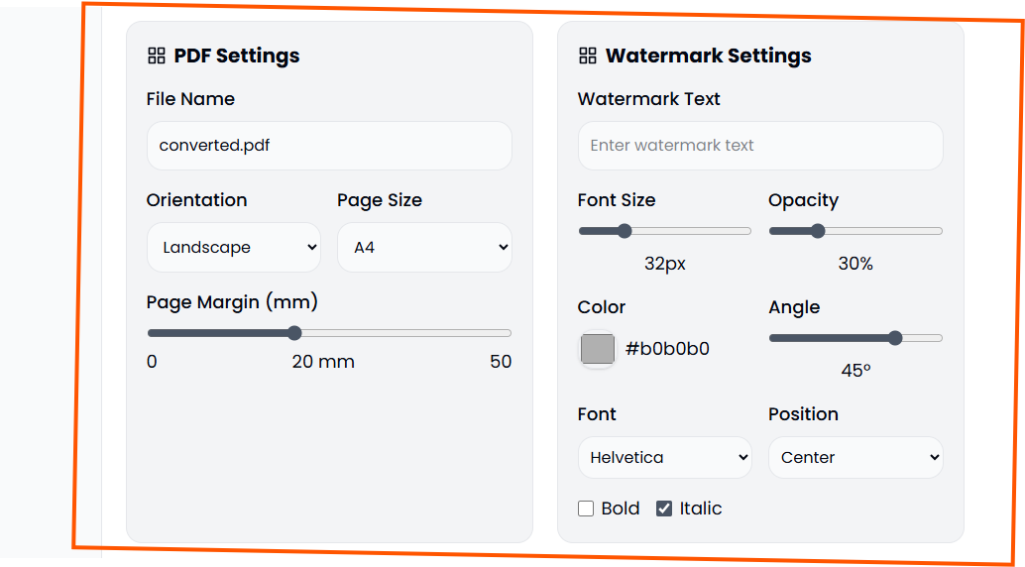Click the PDF Settings grid icon

pos(156,56)
